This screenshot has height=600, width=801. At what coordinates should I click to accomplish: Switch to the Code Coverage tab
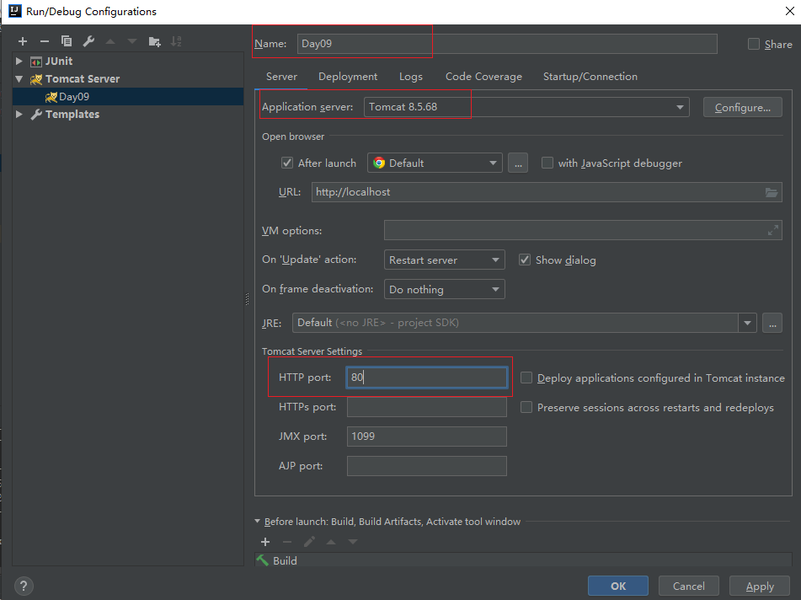[483, 77]
